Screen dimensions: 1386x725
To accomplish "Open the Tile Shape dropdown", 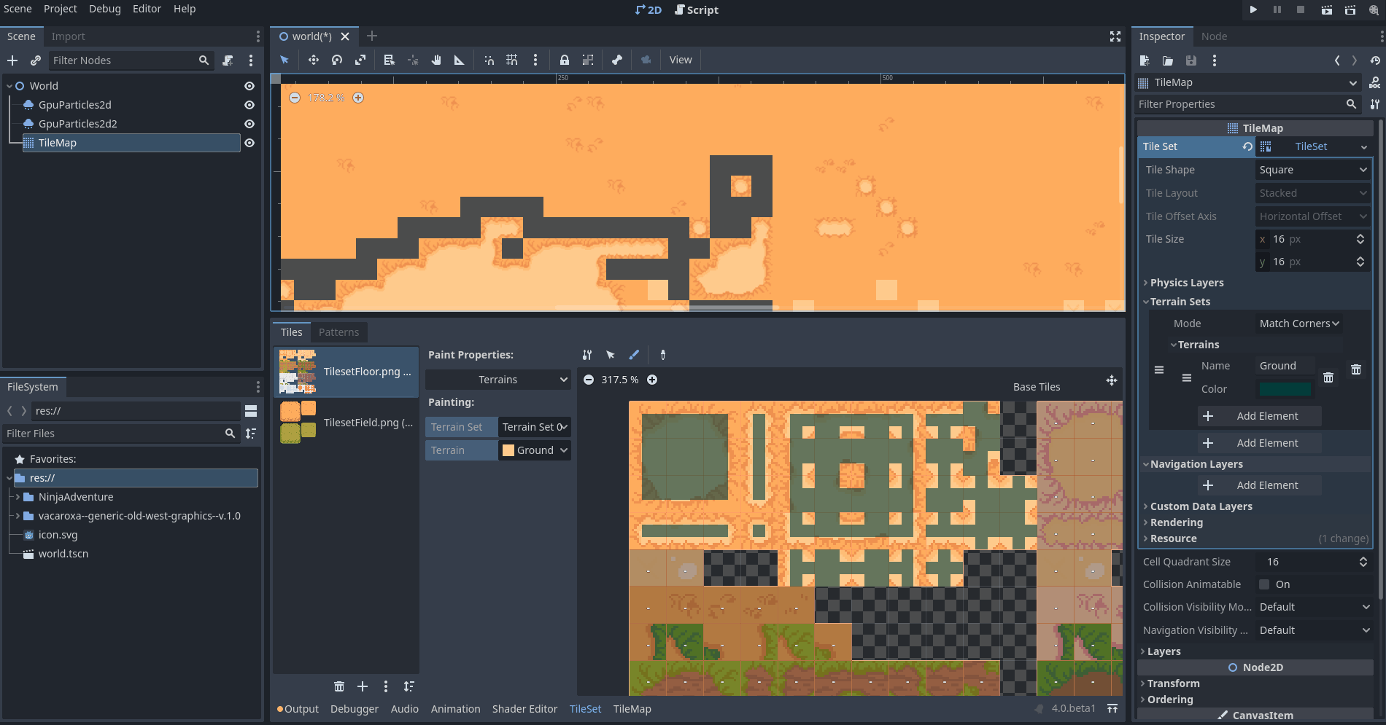I will pyautogui.click(x=1312, y=169).
